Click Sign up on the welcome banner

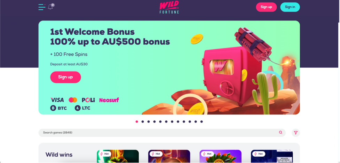click(x=65, y=77)
